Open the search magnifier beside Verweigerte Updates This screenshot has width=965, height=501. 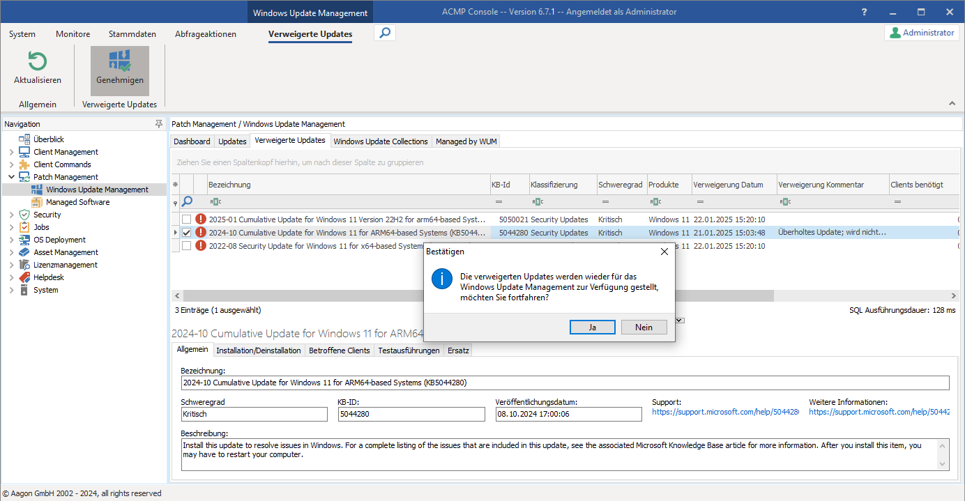[x=384, y=32]
